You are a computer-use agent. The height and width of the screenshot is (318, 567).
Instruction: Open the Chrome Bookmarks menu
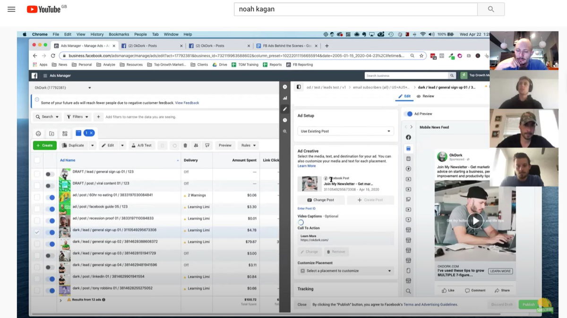[119, 34]
